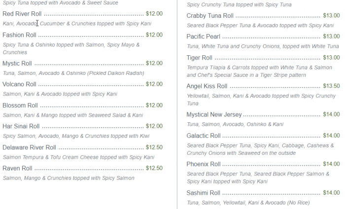This screenshot has width=345, height=209.
Task: Click the Volcano Roll heading
Action: (x=19, y=84)
